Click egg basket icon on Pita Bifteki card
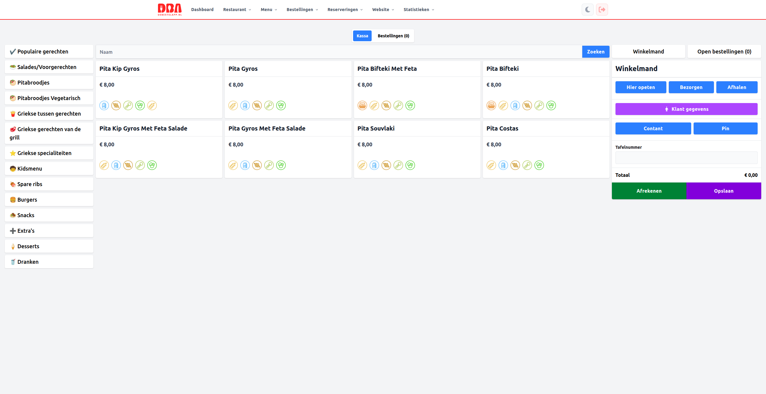The width and height of the screenshot is (766, 394). click(x=491, y=105)
